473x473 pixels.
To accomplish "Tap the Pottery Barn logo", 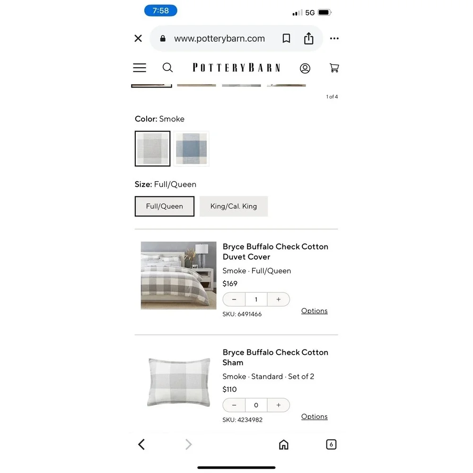I will [236, 68].
